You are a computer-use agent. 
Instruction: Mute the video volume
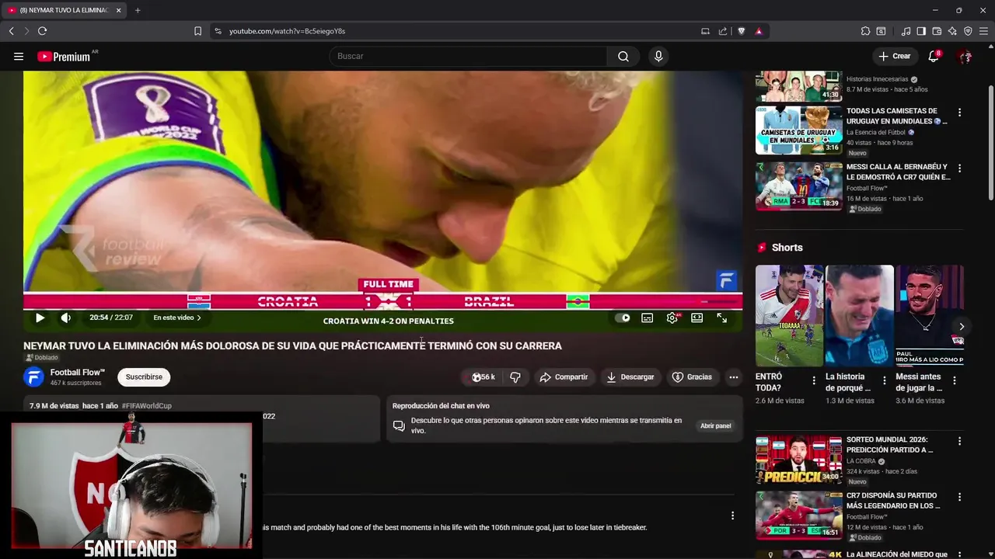point(66,318)
